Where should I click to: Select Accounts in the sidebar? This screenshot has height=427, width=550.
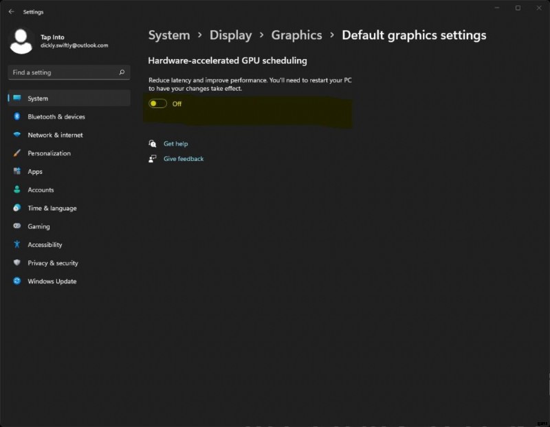69,190
